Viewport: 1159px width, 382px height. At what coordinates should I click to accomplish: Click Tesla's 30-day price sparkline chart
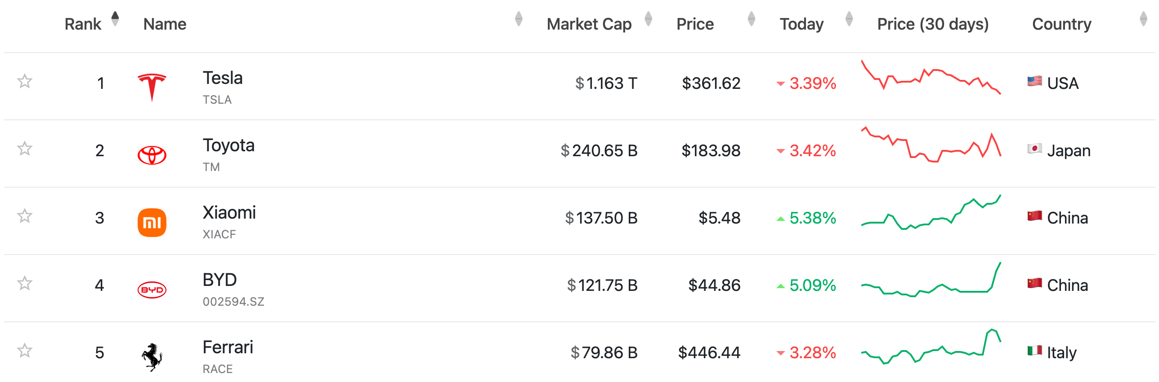(x=931, y=77)
